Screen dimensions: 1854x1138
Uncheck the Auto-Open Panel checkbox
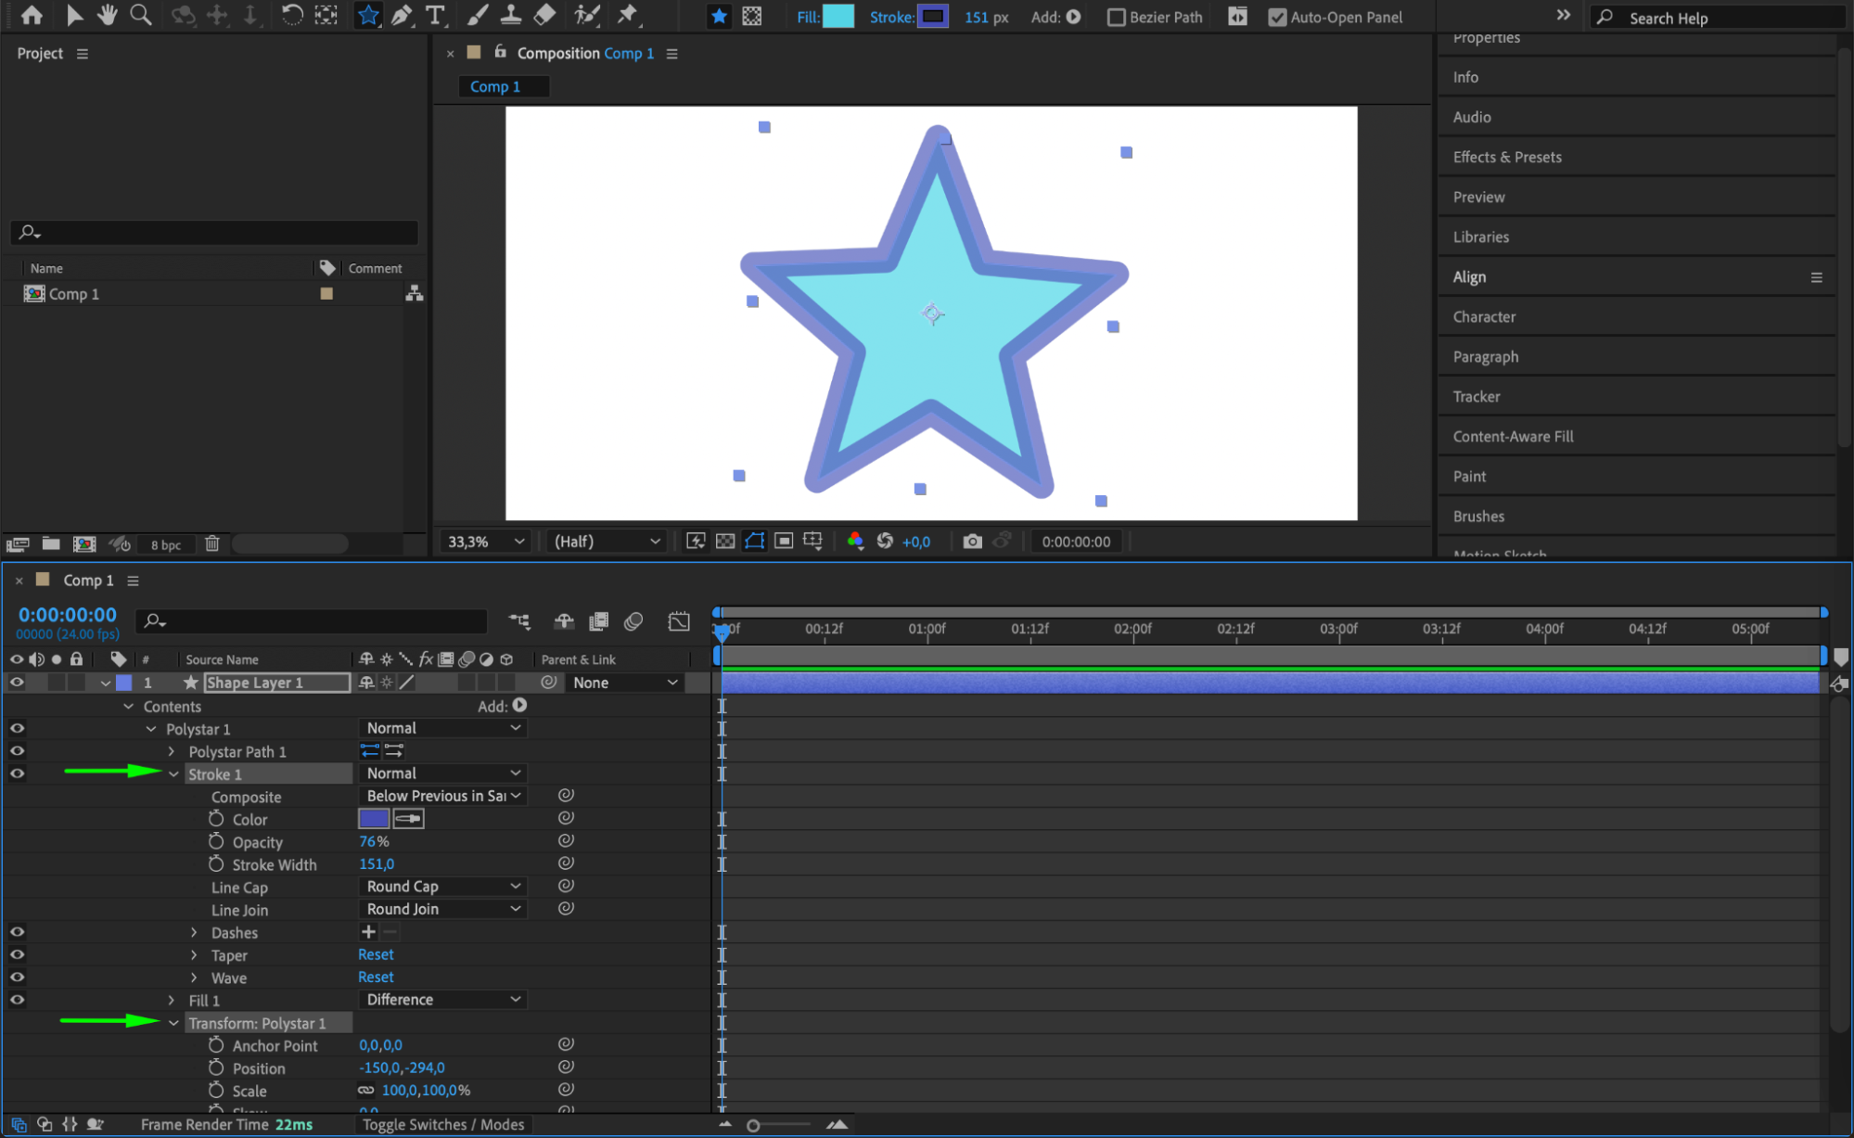pyautogui.click(x=1277, y=18)
